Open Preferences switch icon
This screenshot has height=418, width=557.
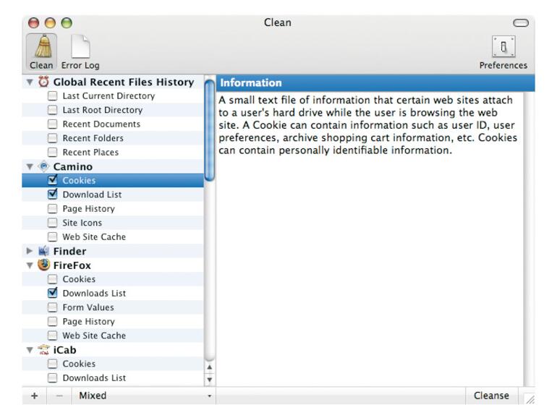click(x=503, y=46)
